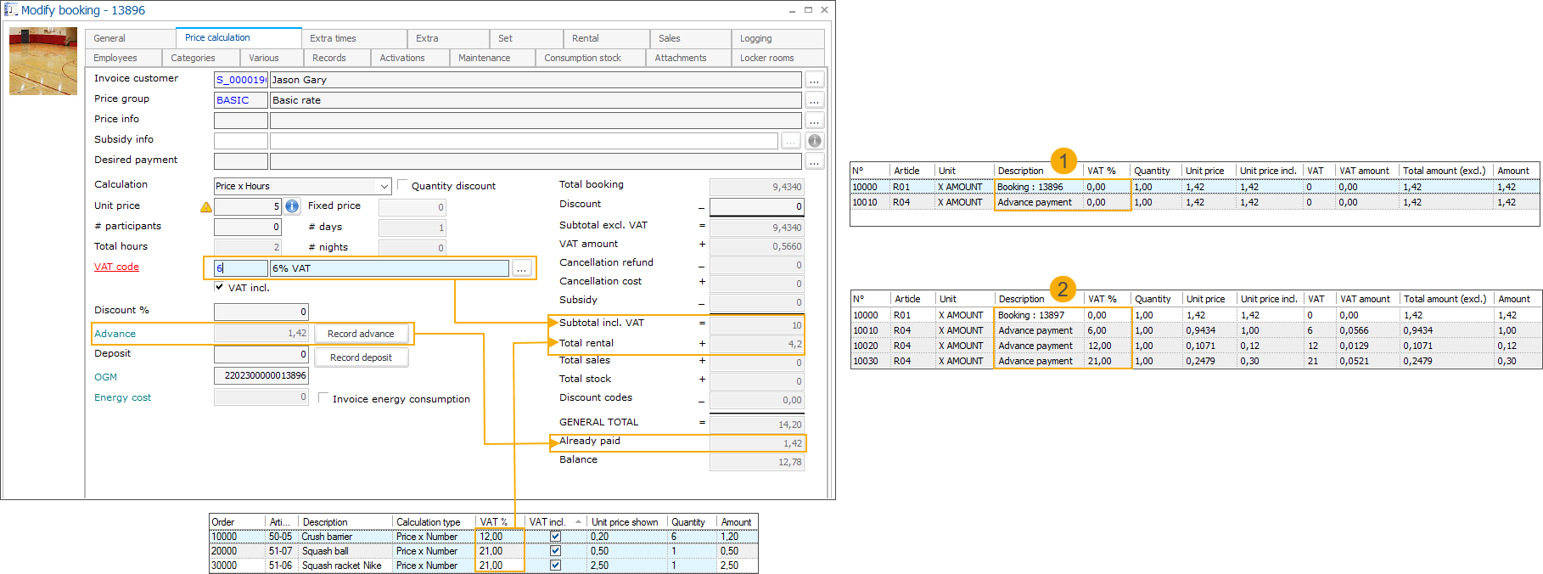Expand the Calculation dropdown showing Price x Hours

(384, 186)
